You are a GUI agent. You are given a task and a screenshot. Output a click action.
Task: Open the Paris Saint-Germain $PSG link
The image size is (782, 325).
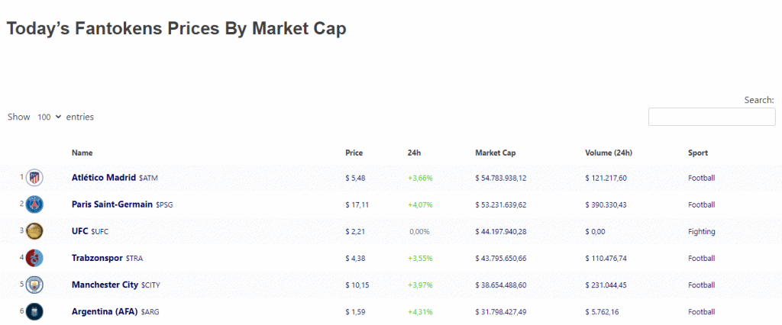pos(122,204)
